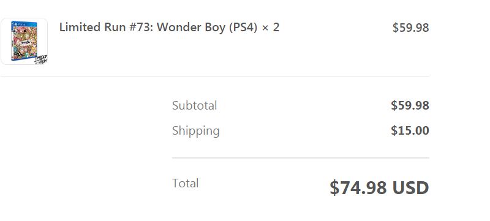Screen dimensions: 490x221
Task: Click the $59.98 item price
Action: pyautogui.click(x=410, y=28)
